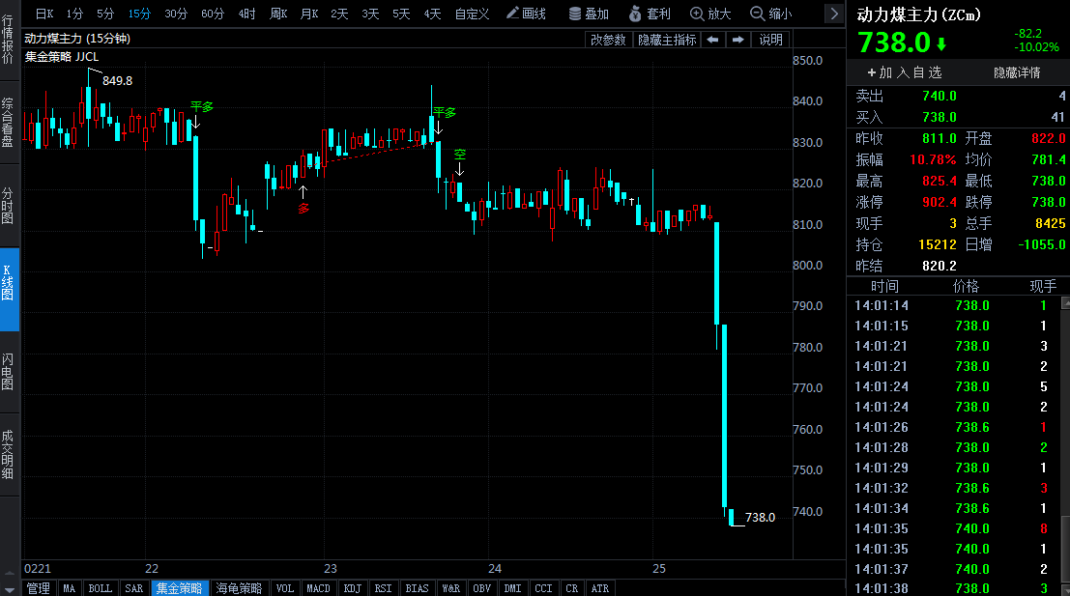Click the left arrow next to 隐藏主指标

(712, 40)
